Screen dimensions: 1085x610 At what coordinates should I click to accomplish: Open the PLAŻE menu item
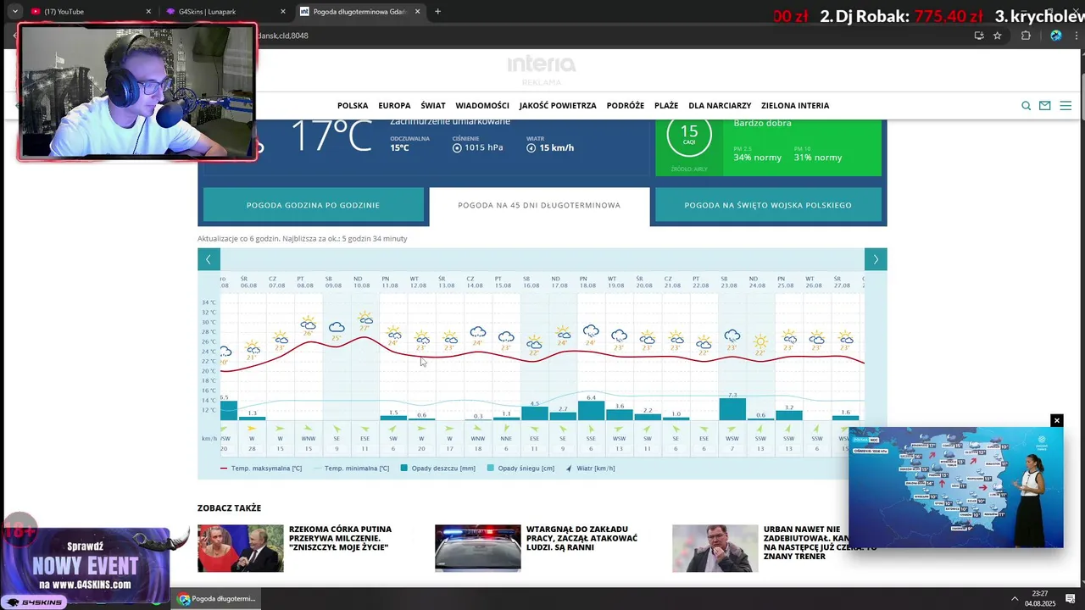click(666, 106)
